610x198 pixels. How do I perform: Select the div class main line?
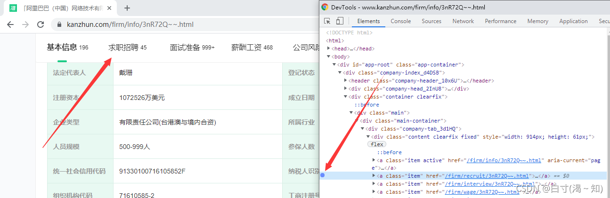pyautogui.click(x=382, y=113)
